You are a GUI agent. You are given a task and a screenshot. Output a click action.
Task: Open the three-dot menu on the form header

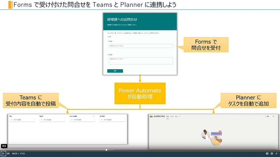pyautogui.click(x=174, y=29)
